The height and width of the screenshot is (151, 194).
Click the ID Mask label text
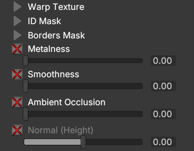tap(44, 21)
